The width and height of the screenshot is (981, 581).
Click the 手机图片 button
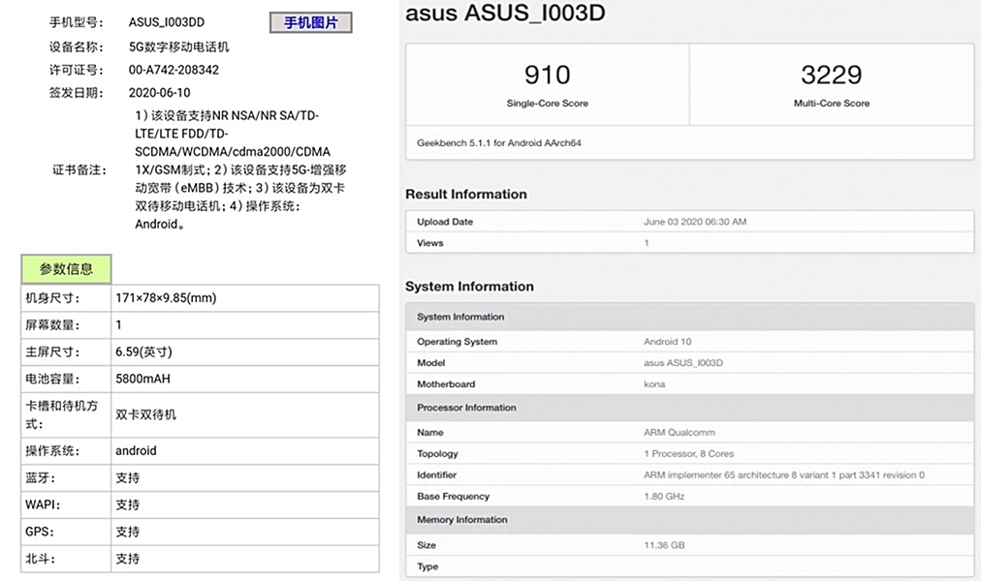click(310, 23)
